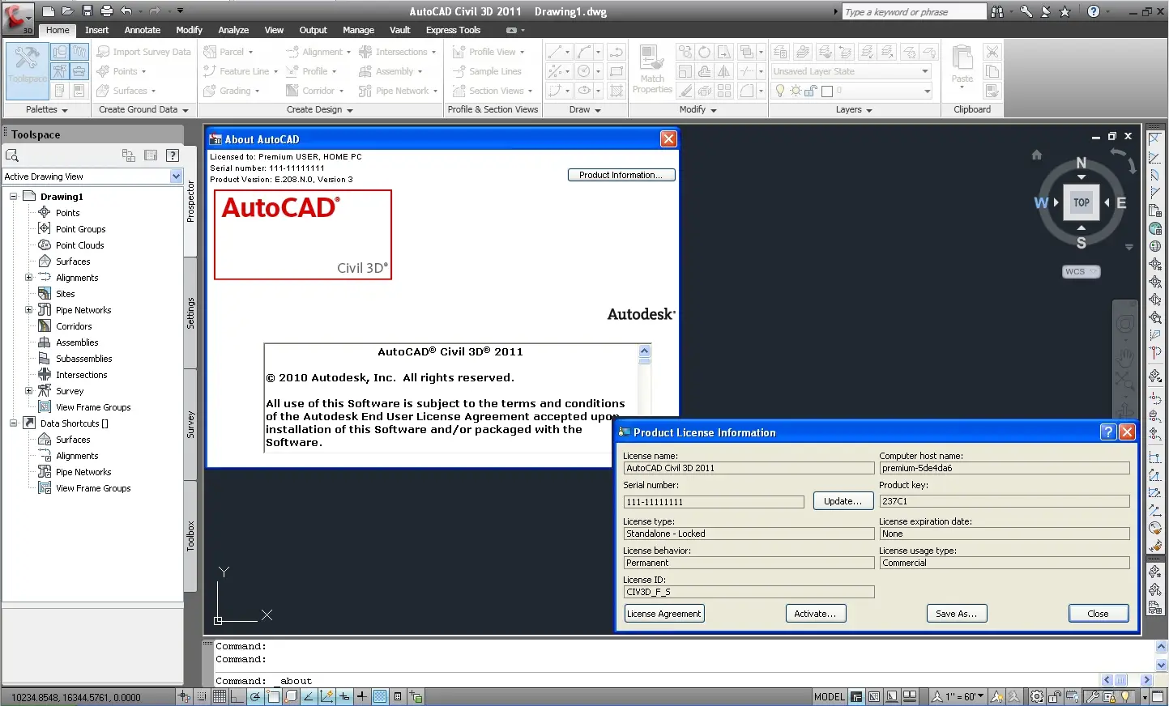
Task: Click the Save As... button
Action: pos(956,614)
